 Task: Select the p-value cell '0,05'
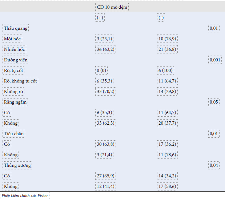pyautogui.click(x=214, y=102)
